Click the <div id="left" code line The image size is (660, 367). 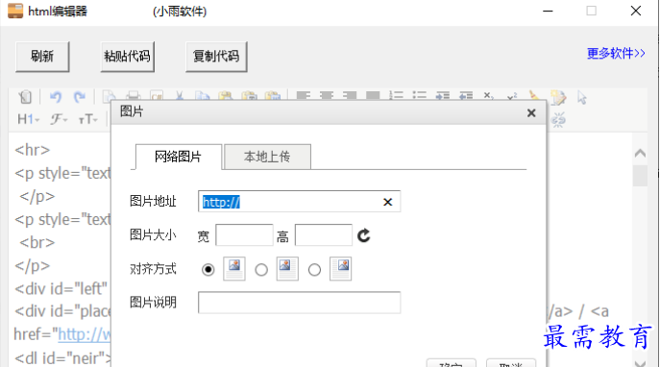[61, 289]
